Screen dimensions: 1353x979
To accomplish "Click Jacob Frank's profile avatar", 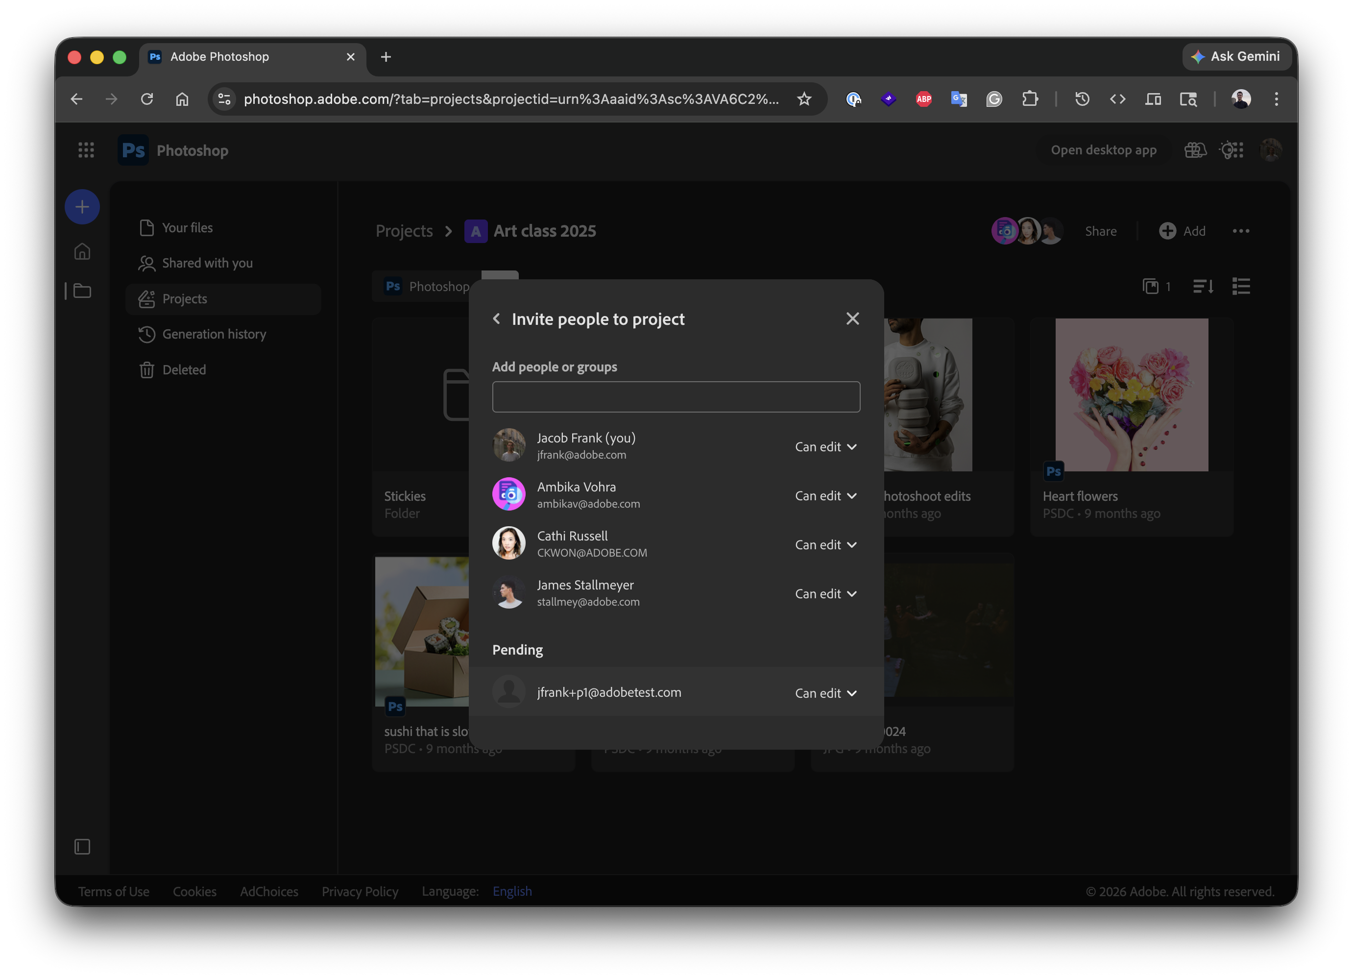I will point(509,445).
